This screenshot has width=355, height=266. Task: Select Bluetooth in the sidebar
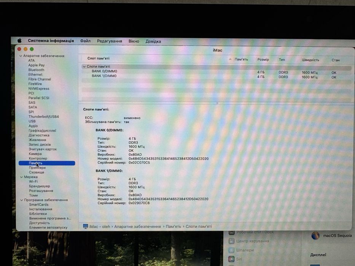pyautogui.click(x=36, y=70)
